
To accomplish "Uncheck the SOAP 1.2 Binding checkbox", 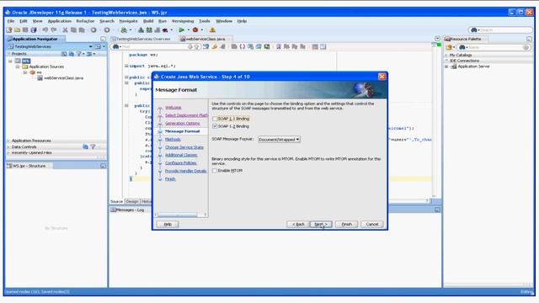I will [x=215, y=126].
